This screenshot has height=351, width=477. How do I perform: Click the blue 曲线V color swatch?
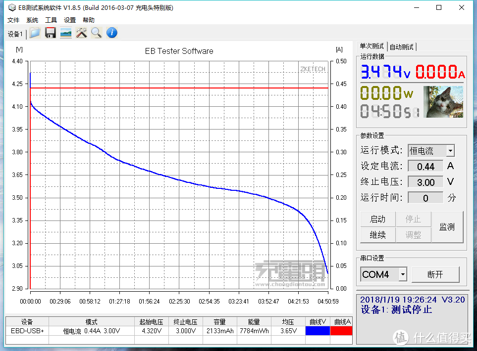[x=317, y=331]
